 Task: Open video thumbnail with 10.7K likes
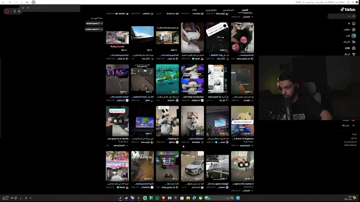coord(242,166)
